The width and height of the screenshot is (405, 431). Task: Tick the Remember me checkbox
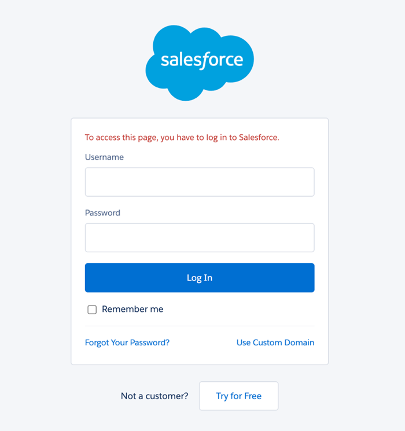(92, 310)
